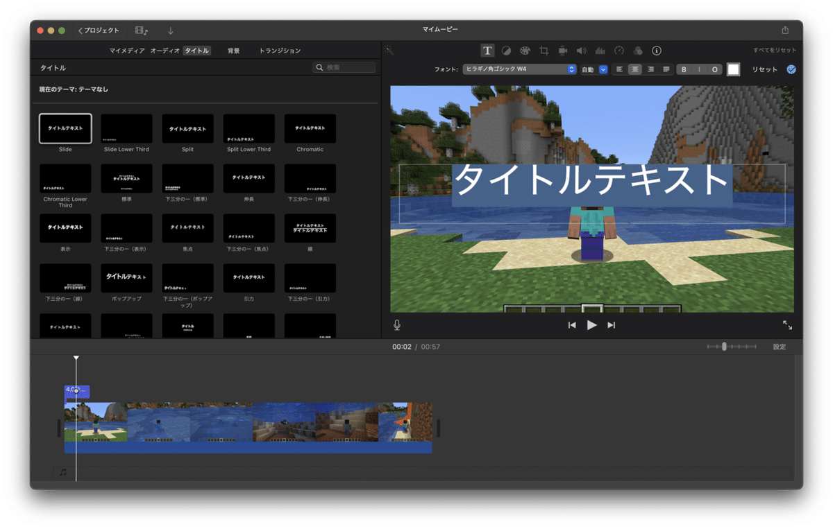833x529 pixels.
Task: Open the Crop tool in the viewer toolbar
Action: 544,50
